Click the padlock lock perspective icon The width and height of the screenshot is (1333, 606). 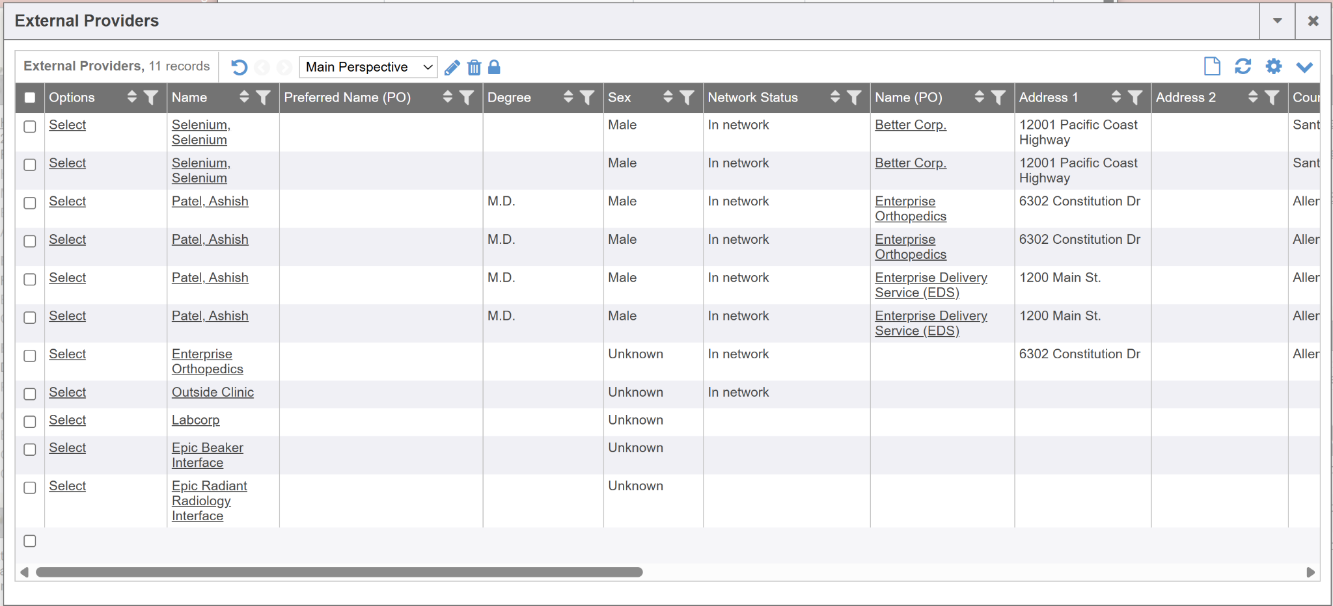[495, 67]
